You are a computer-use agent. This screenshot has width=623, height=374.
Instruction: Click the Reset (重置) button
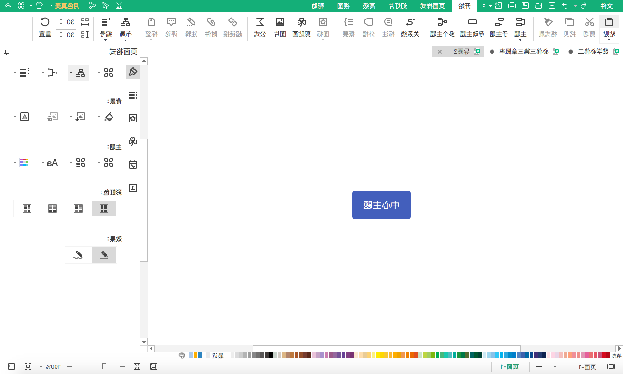[45, 28]
